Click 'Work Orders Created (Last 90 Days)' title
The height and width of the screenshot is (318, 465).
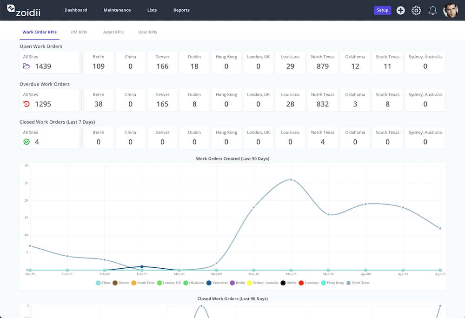tap(232, 159)
